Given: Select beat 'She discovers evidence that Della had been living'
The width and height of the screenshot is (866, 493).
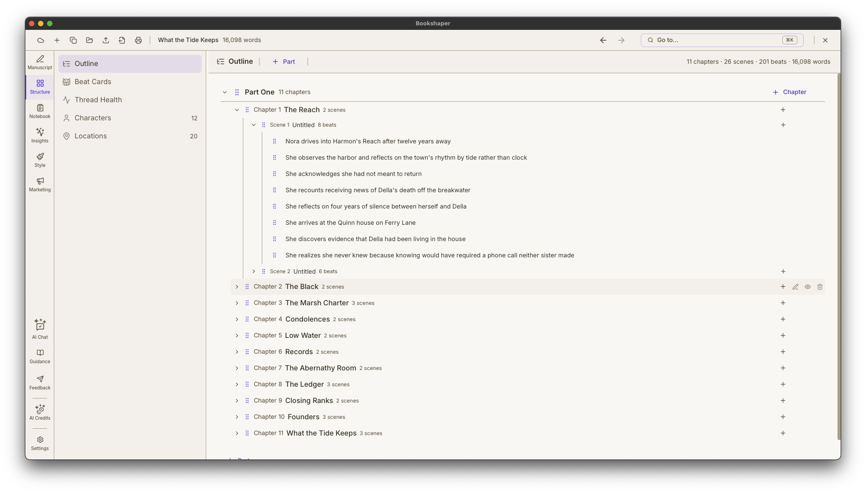Looking at the screenshot, I should tap(375, 239).
